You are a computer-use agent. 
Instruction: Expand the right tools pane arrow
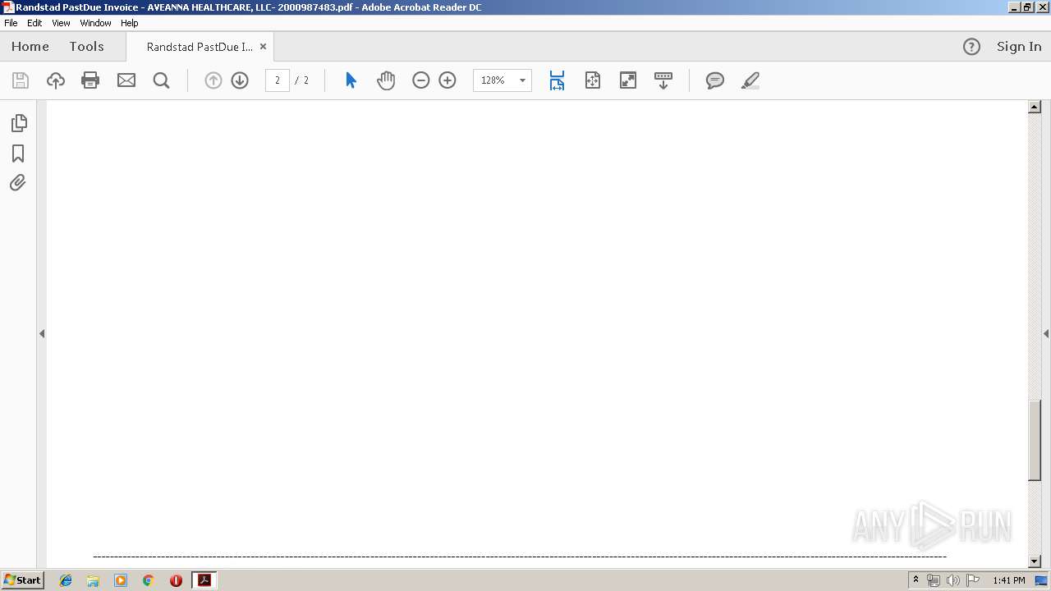tap(1046, 333)
